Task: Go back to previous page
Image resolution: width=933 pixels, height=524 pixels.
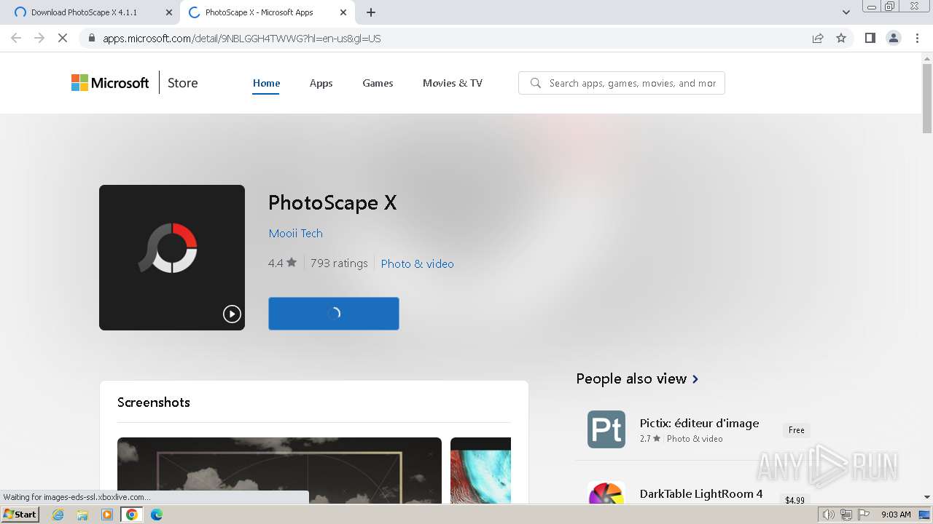Action: [x=16, y=39]
